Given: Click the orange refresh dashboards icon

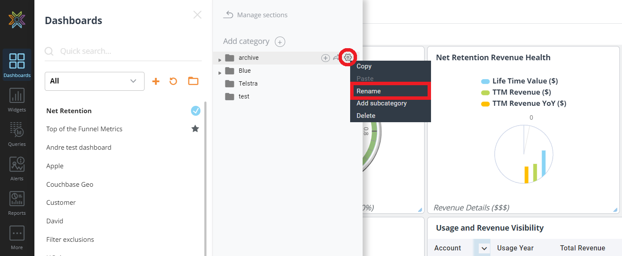Looking at the screenshot, I should point(173,81).
